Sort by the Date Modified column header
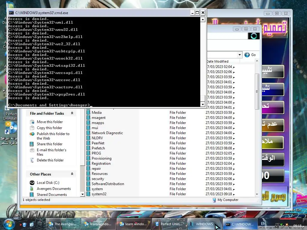 (223, 61)
